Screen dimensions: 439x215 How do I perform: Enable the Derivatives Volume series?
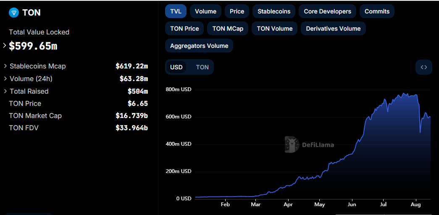coord(333,29)
